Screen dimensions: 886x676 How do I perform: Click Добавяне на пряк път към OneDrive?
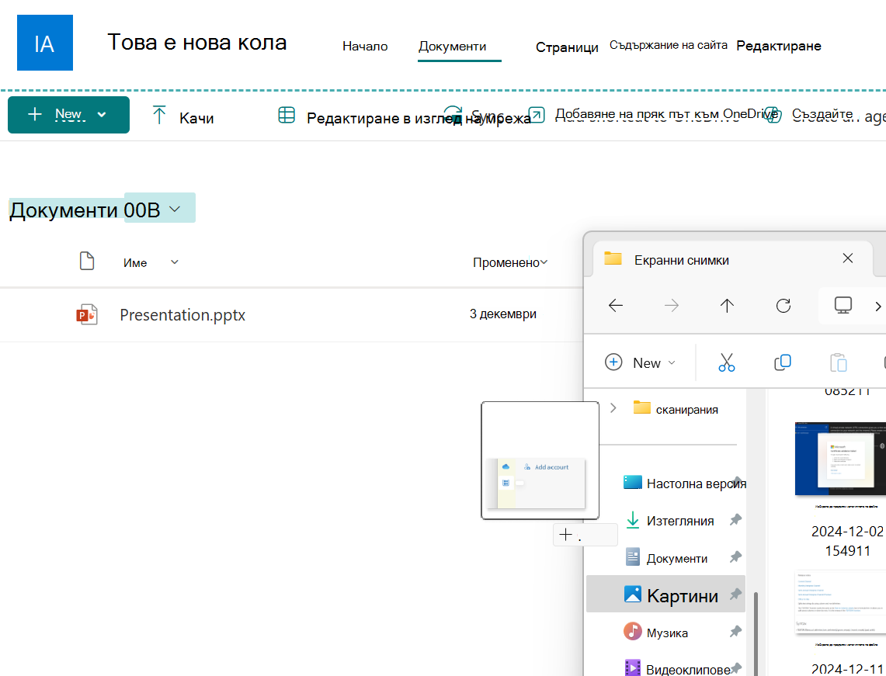[x=666, y=114]
